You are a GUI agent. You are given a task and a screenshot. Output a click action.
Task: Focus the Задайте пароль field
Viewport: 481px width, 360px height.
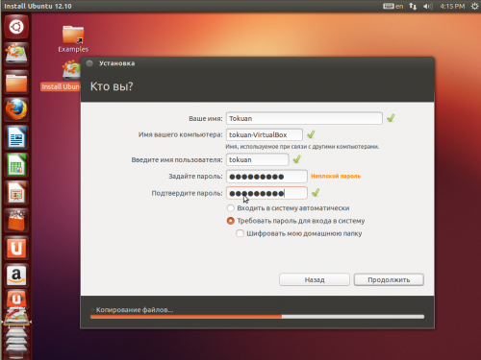(266, 177)
